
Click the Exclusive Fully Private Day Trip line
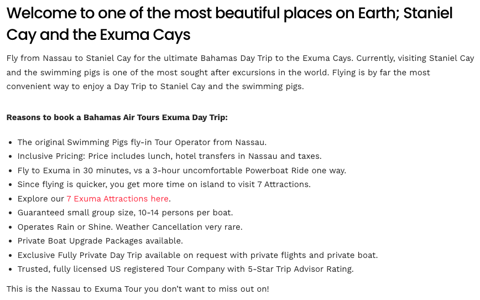197,255
